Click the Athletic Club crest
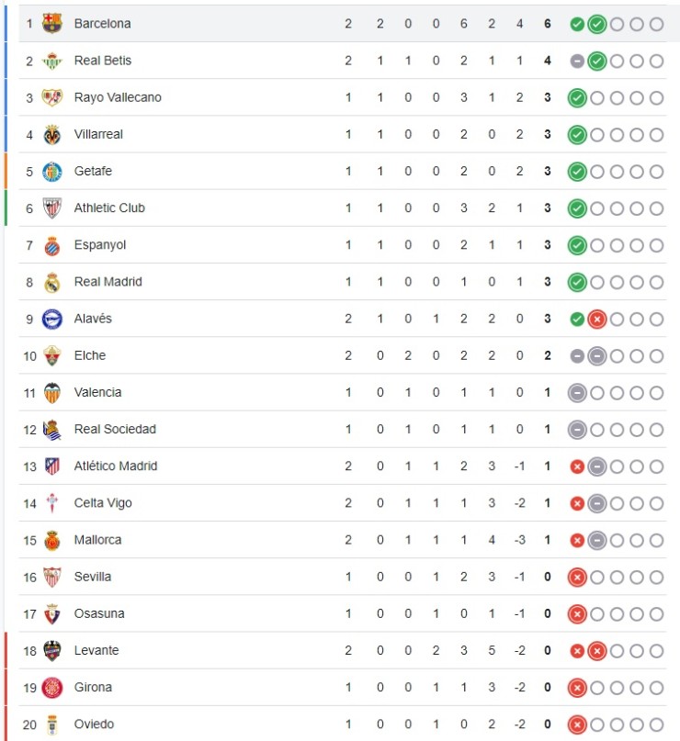Screen dimensions: 680x741 pos(52,208)
